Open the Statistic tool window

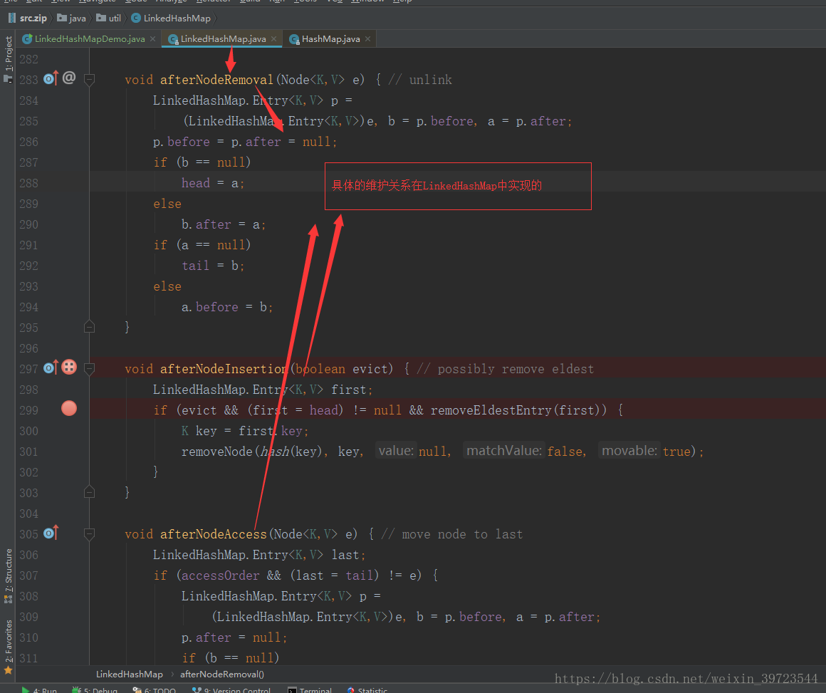[367, 690]
